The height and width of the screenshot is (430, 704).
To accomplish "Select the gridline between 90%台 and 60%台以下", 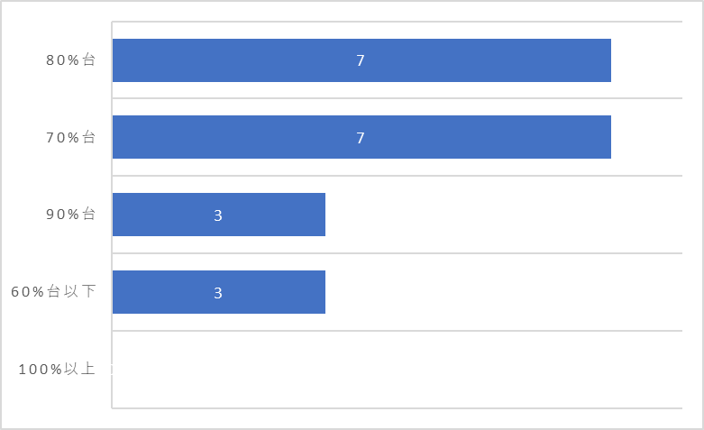I will coord(397,253).
